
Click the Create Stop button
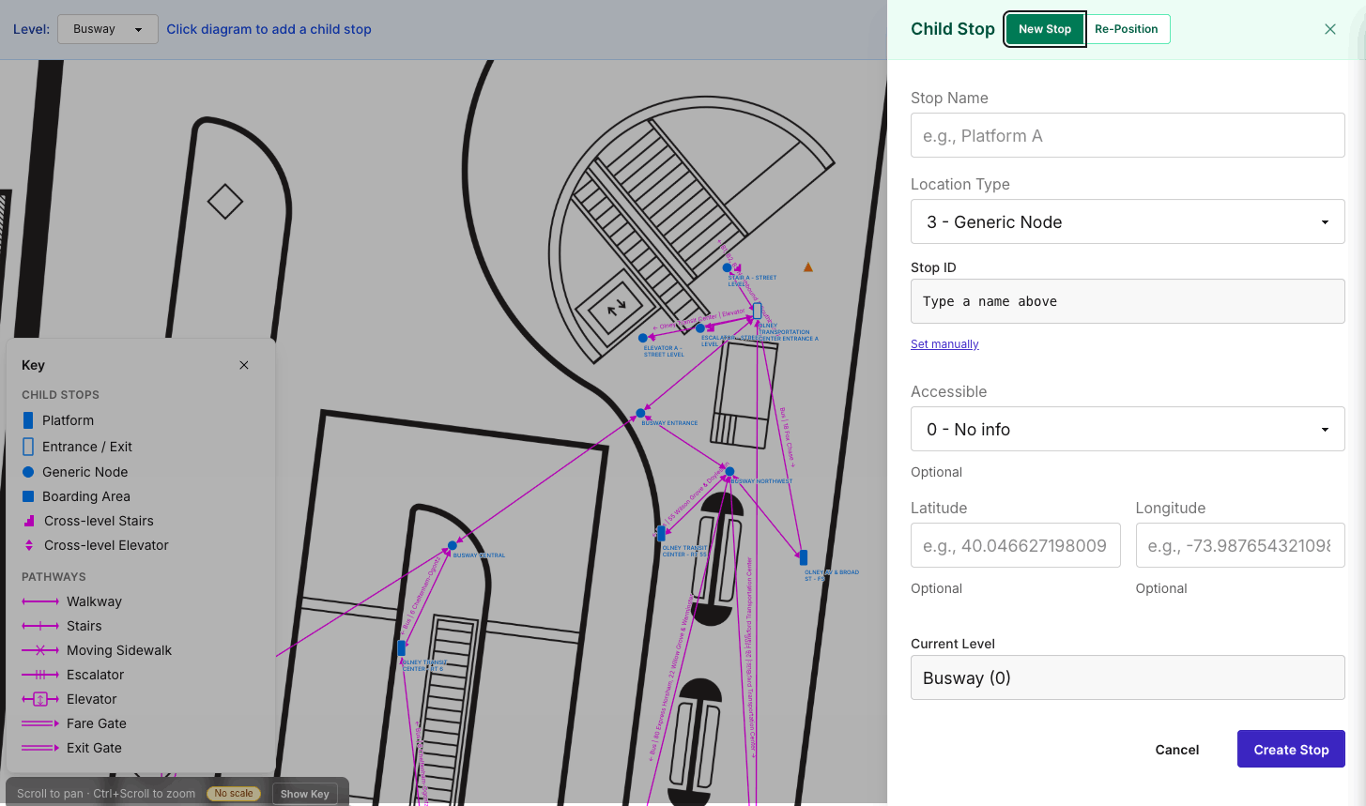coord(1291,749)
